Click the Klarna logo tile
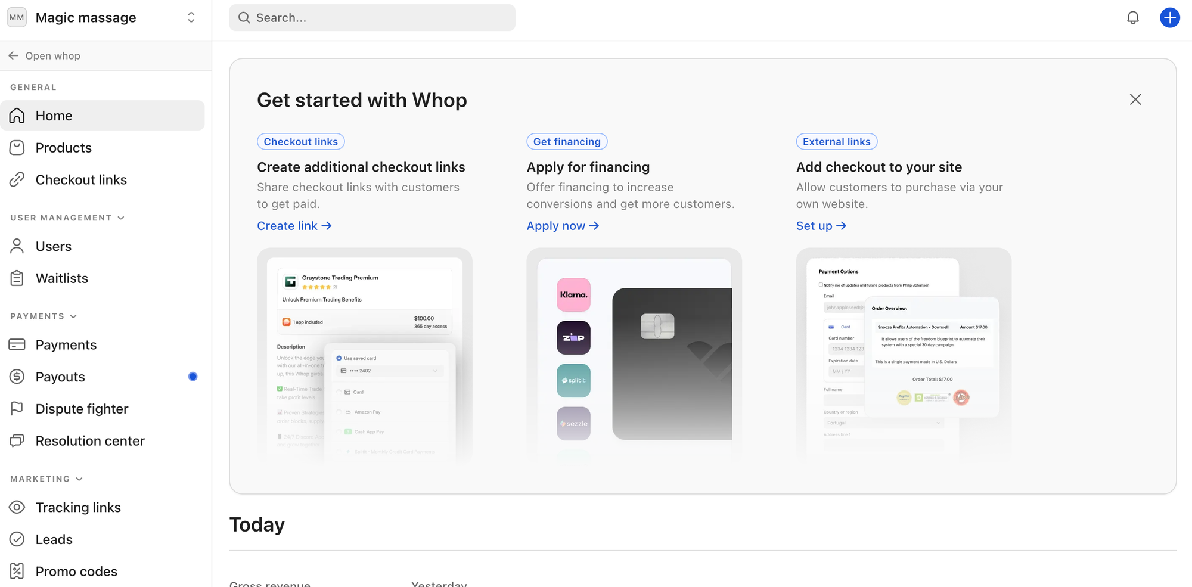The height and width of the screenshot is (587, 1192). click(x=573, y=295)
